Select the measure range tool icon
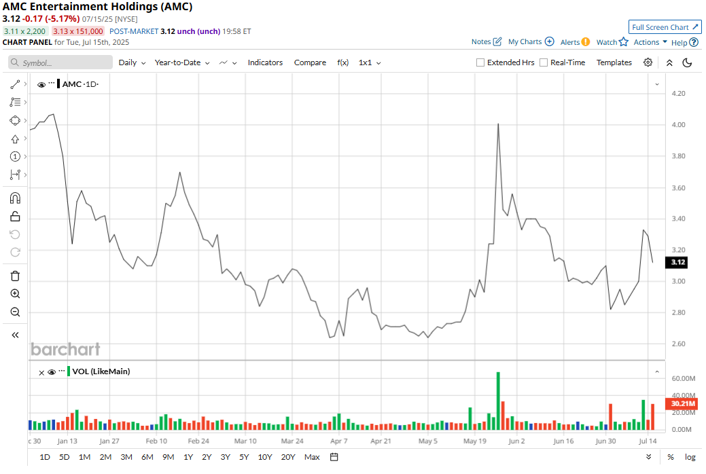 (x=15, y=175)
